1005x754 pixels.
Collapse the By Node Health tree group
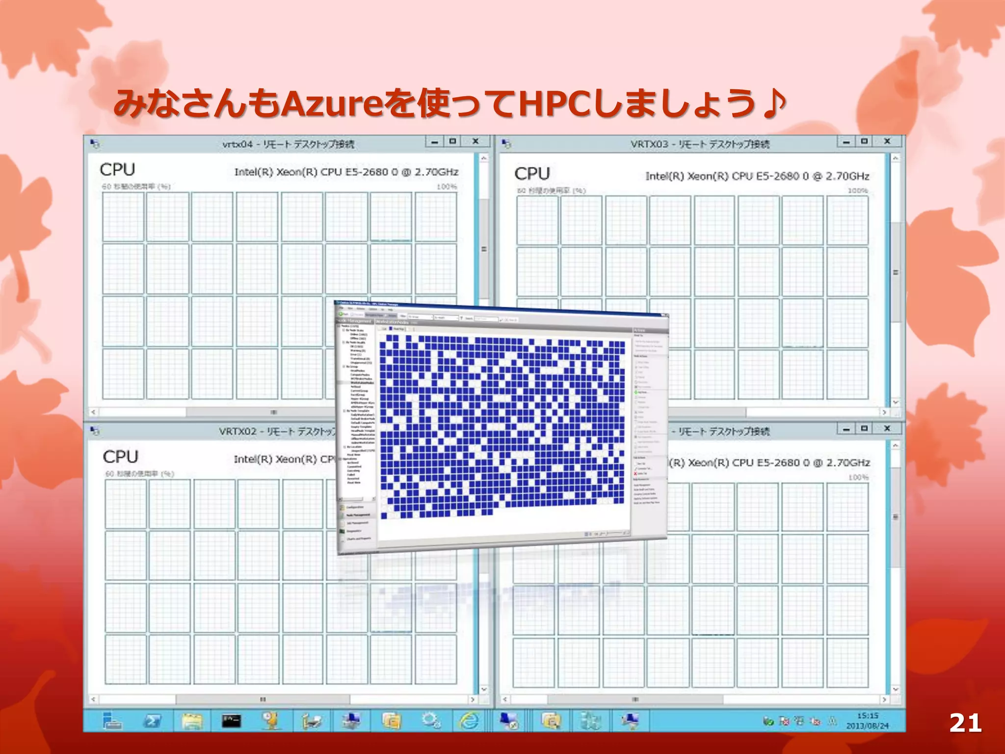pyautogui.click(x=344, y=342)
